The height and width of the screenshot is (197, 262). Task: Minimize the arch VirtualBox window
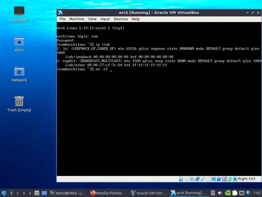coord(247,13)
